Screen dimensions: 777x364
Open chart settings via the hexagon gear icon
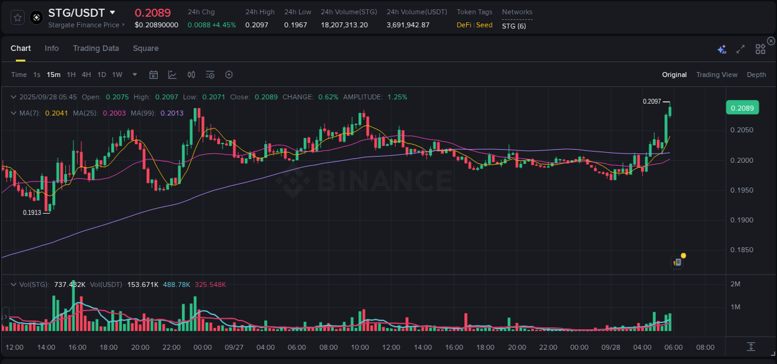[x=229, y=75]
